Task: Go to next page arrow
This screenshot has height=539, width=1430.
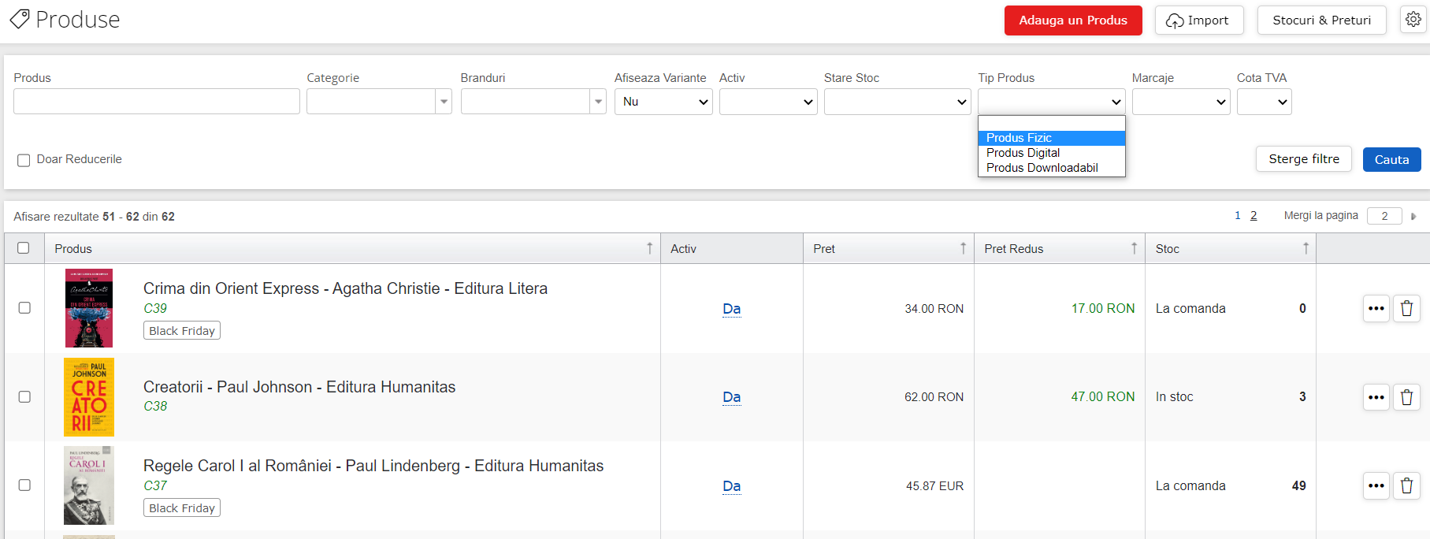Action: coord(1413,216)
